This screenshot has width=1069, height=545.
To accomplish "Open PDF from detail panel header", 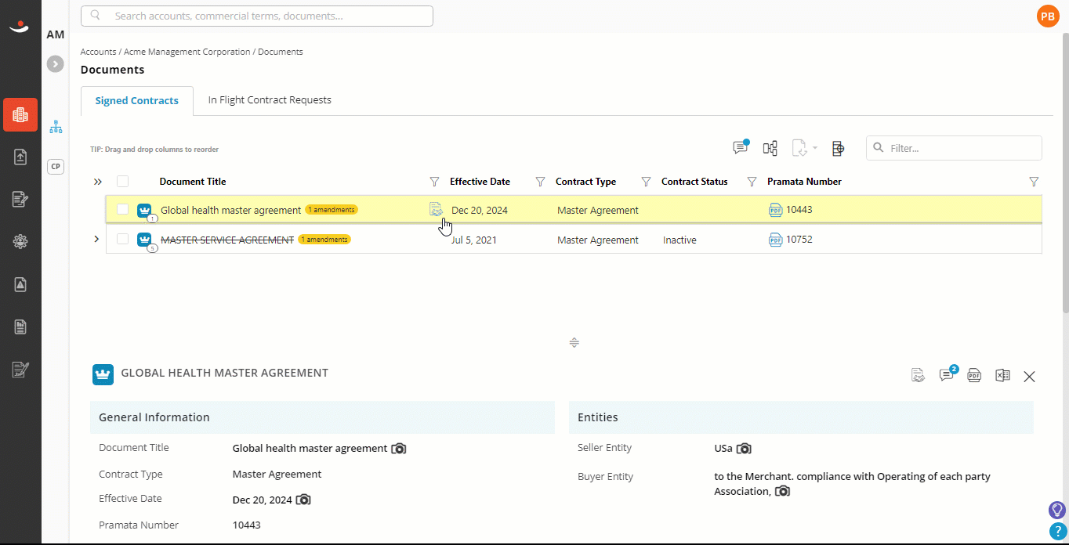I will (974, 375).
